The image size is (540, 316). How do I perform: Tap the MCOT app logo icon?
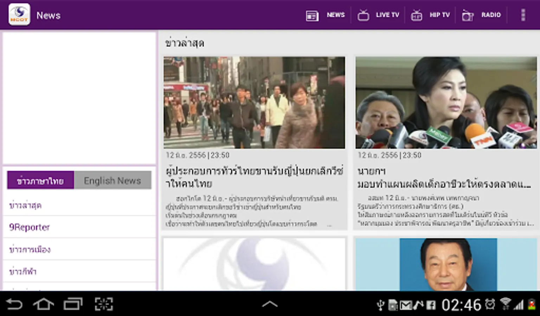pos(19,15)
